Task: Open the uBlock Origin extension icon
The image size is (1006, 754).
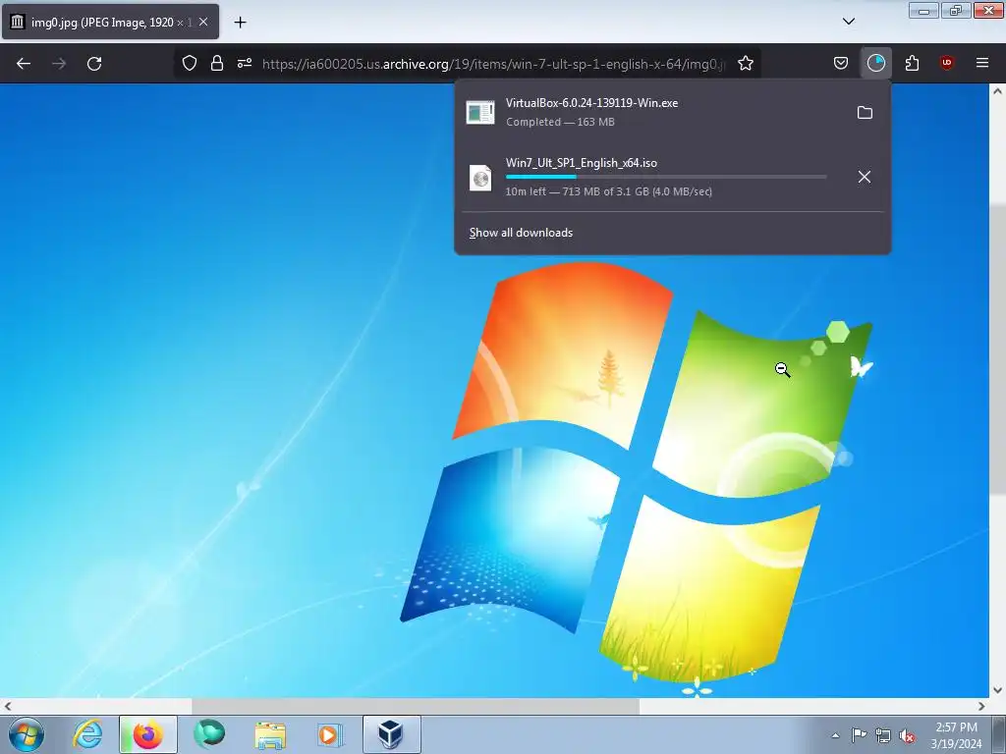Action: pos(946,63)
